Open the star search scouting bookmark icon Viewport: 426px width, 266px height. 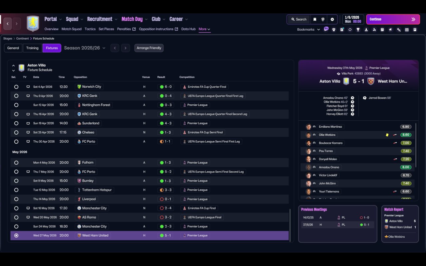click(x=399, y=30)
